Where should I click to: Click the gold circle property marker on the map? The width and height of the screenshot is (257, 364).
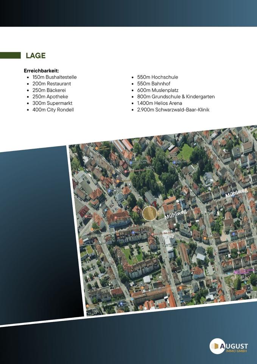click(150, 213)
